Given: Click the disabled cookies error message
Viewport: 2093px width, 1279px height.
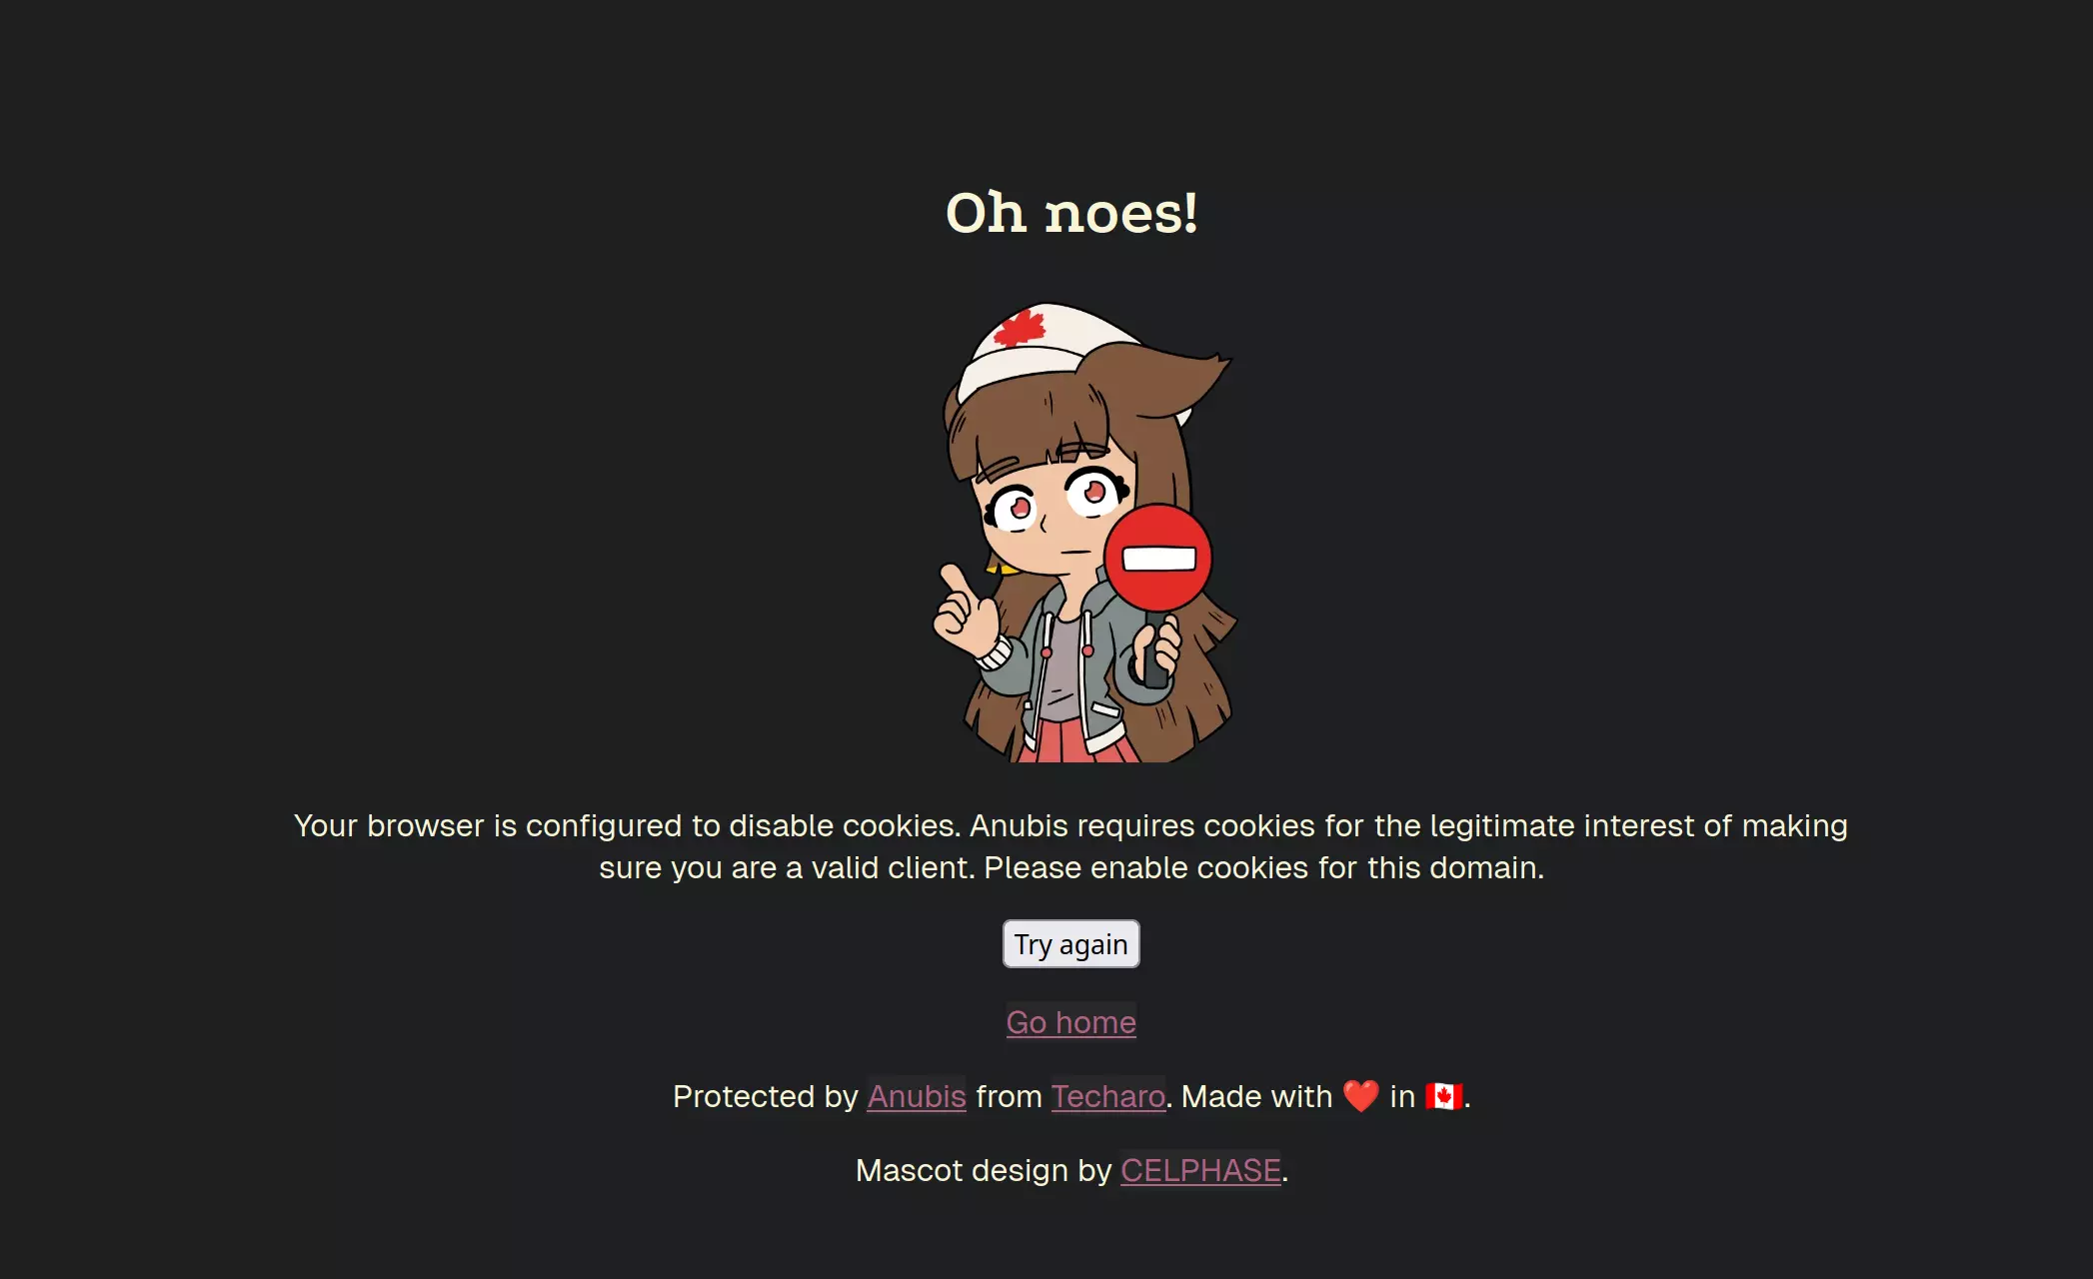Looking at the screenshot, I should click(x=1070, y=846).
